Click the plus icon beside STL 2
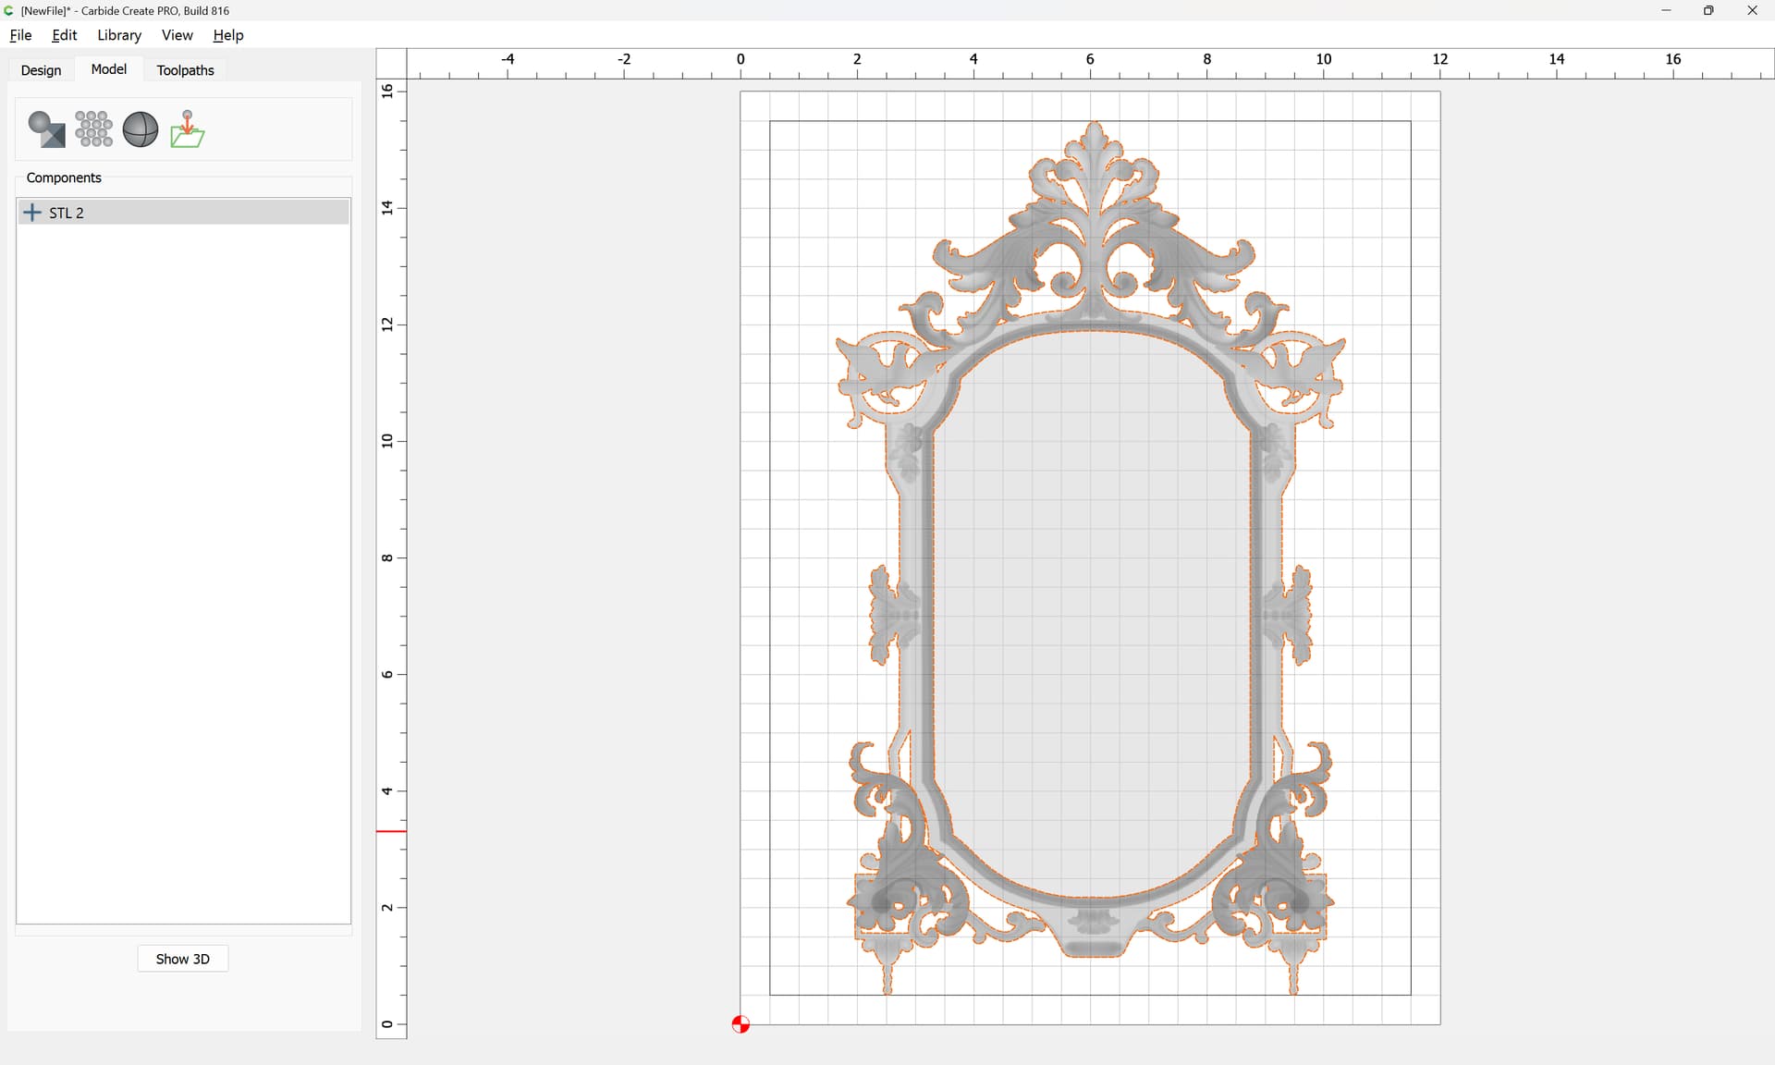Image resolution: width=1775 pixels, height=1065 pixels. click(x=32, y=213)
